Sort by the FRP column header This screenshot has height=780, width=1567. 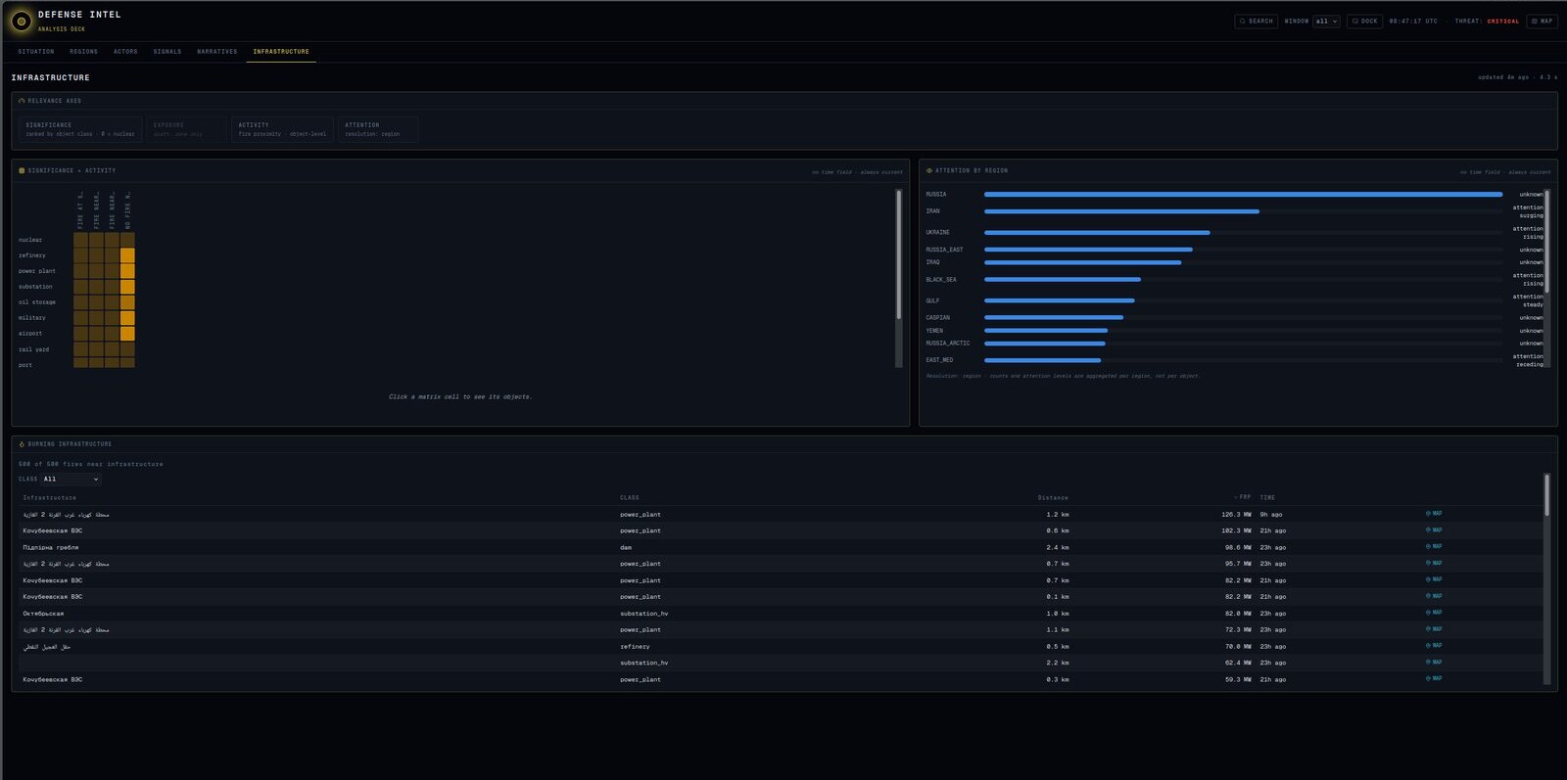[x=1244, y=498]
